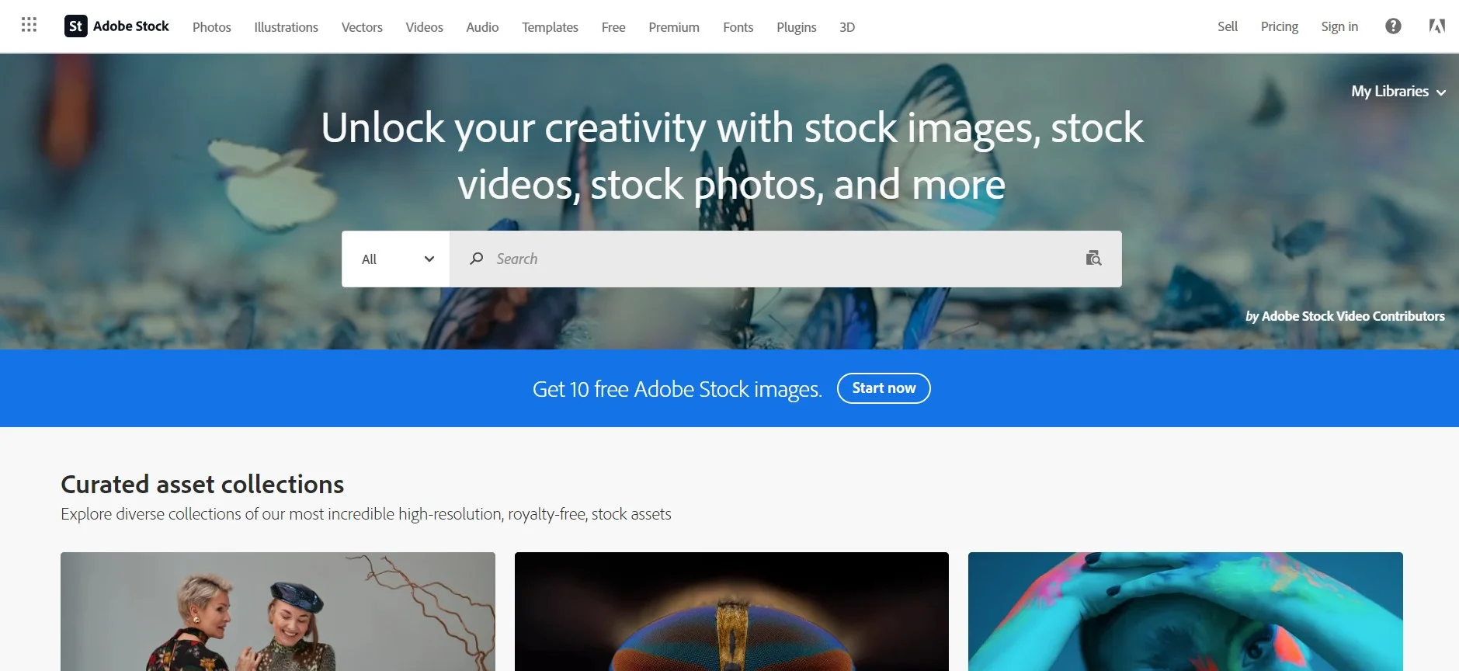The height and width of the screenshot is (671, 1459).
Task: Open the Vectors menu item
Action: click(362, 27)
